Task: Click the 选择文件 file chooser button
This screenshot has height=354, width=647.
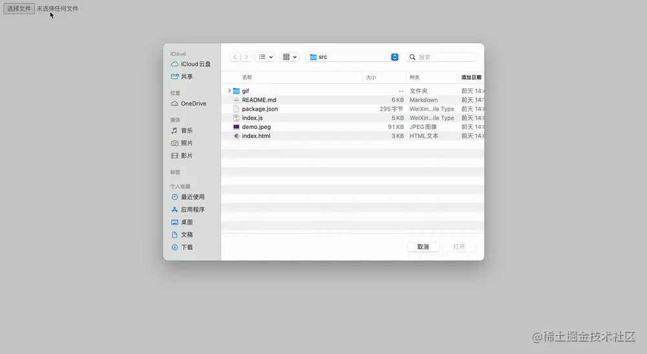Action: pos(19,8)
